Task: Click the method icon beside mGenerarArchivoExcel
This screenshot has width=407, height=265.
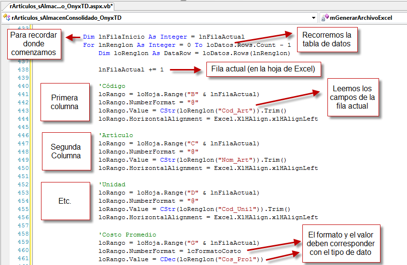Action: pyautogui.click(x=325, y=18)
